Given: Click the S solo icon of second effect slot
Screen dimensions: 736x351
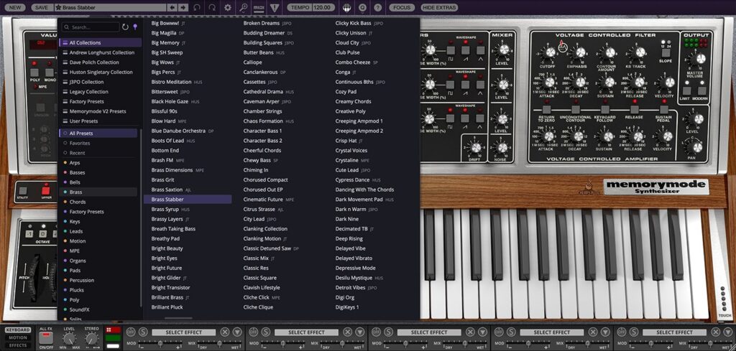Looking at the screenshot, I should [x=264, y=332].
